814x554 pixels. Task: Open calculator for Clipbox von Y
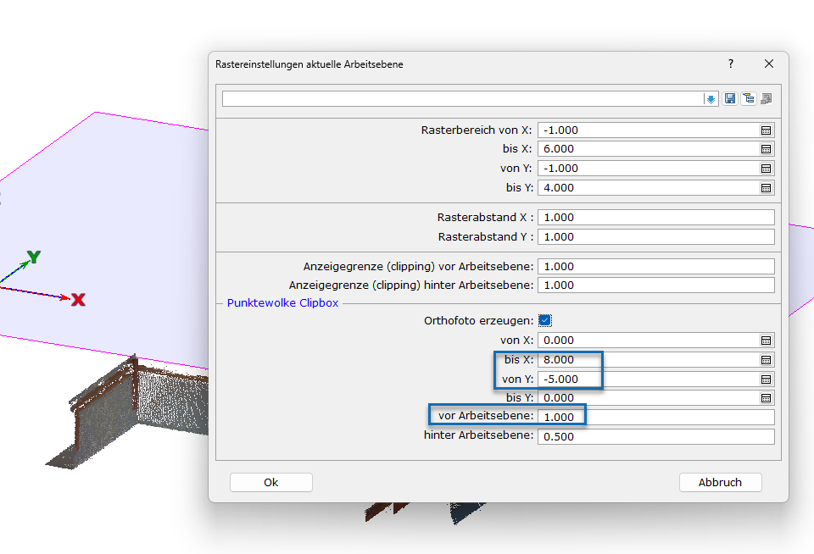766,379
